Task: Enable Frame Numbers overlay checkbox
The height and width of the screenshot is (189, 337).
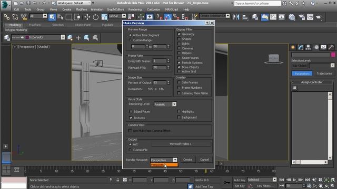Action: point(179,88)
